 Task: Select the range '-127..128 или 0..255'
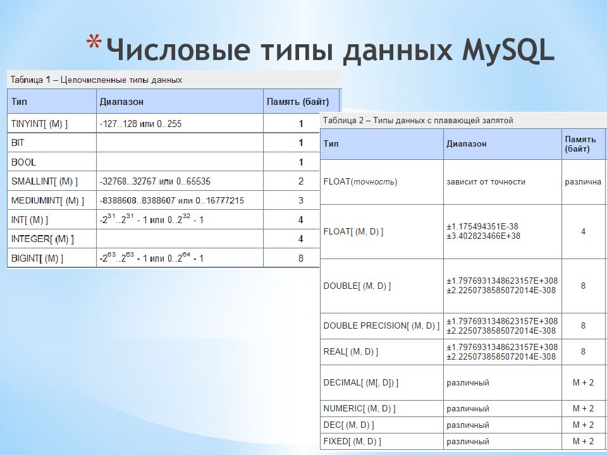140,124
